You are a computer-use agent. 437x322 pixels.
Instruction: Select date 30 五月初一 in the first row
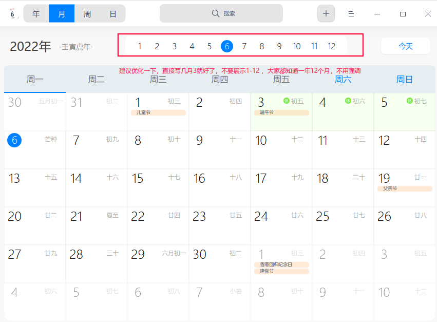(x=35, y=112)
